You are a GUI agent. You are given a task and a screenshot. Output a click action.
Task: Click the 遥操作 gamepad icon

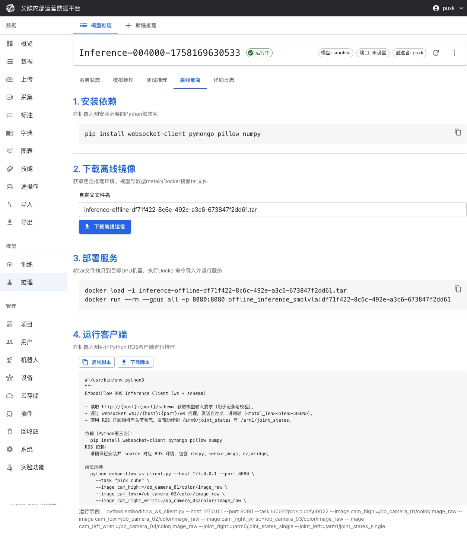(x=10, y=186)
